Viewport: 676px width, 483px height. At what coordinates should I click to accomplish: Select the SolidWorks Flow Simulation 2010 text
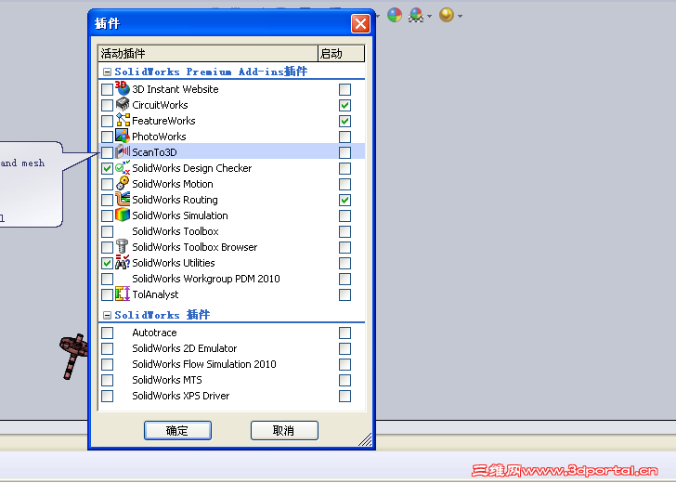(204, 364)
